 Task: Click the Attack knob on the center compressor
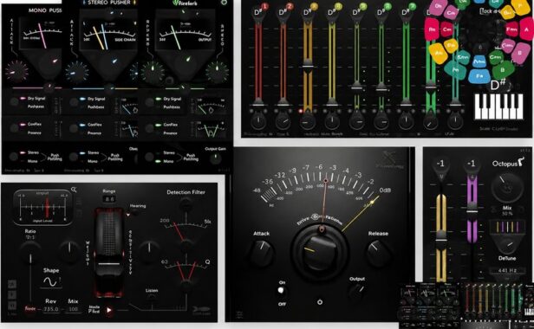[x=262, y=252]
